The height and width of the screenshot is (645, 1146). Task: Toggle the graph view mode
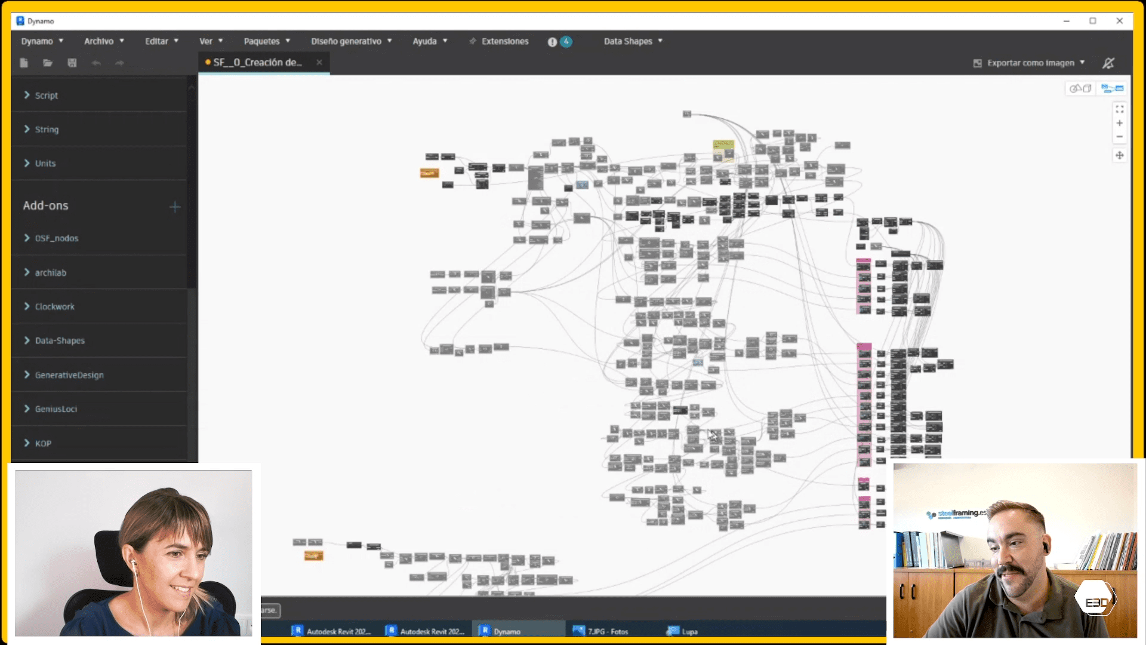tap(1111, 88)
